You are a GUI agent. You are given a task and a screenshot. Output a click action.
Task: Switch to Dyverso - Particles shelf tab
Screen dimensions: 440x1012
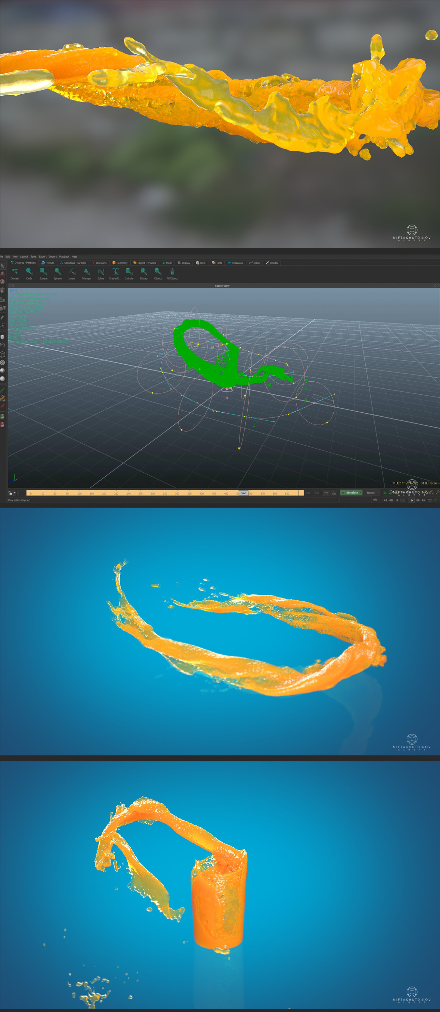pos(23,263)
